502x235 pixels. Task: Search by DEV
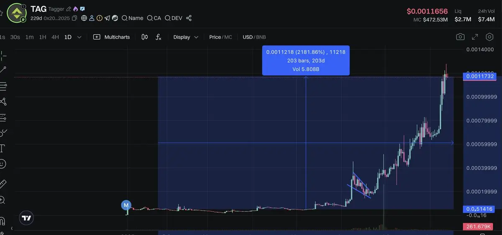click(173, 18)
